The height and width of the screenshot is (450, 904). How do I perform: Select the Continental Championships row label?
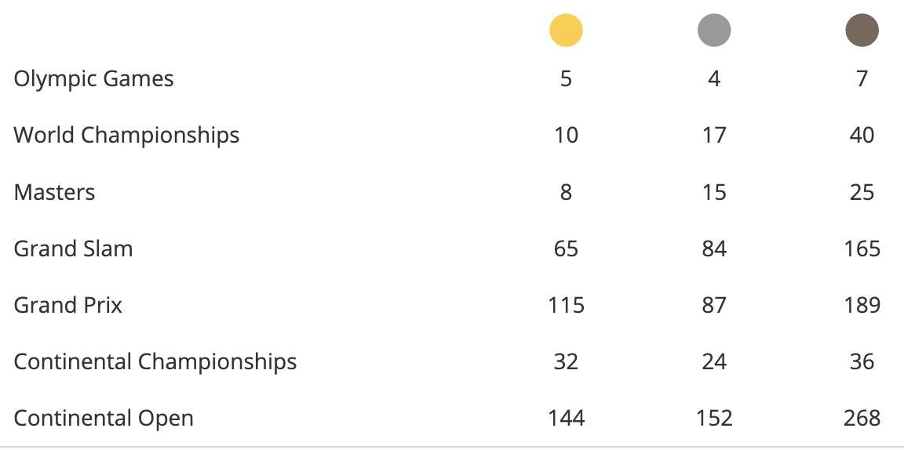[x=155, y=362]
